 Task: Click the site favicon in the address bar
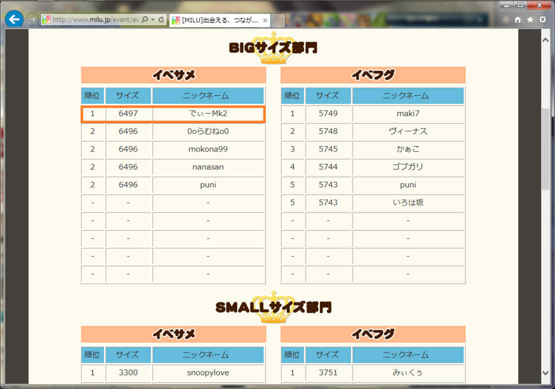[47, 19]
